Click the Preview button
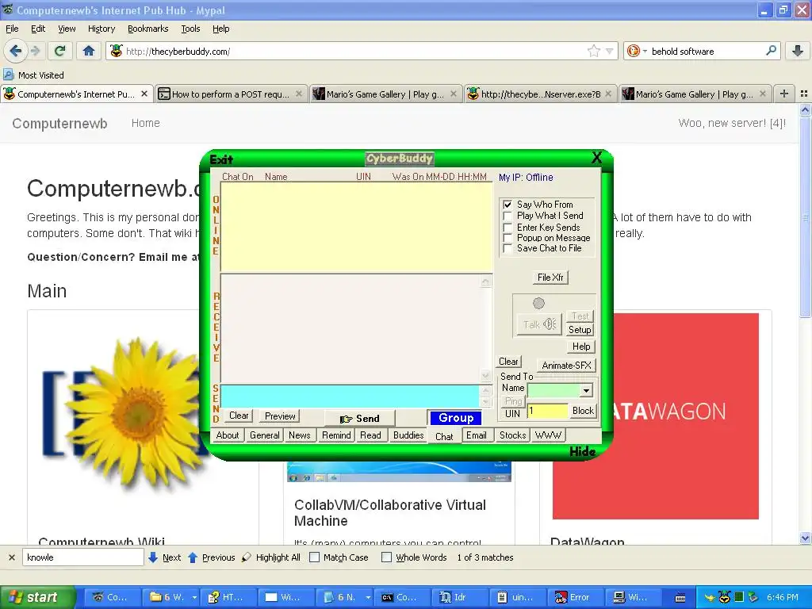 (x=280, y=416)
